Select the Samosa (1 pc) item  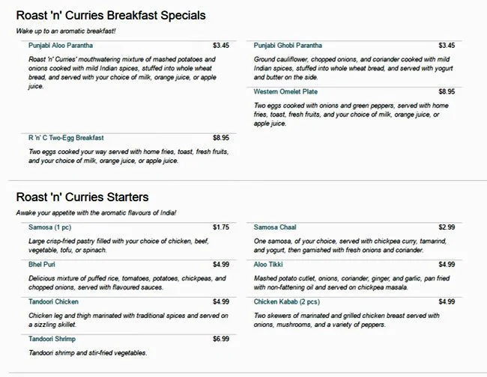[x=50, y=227]
